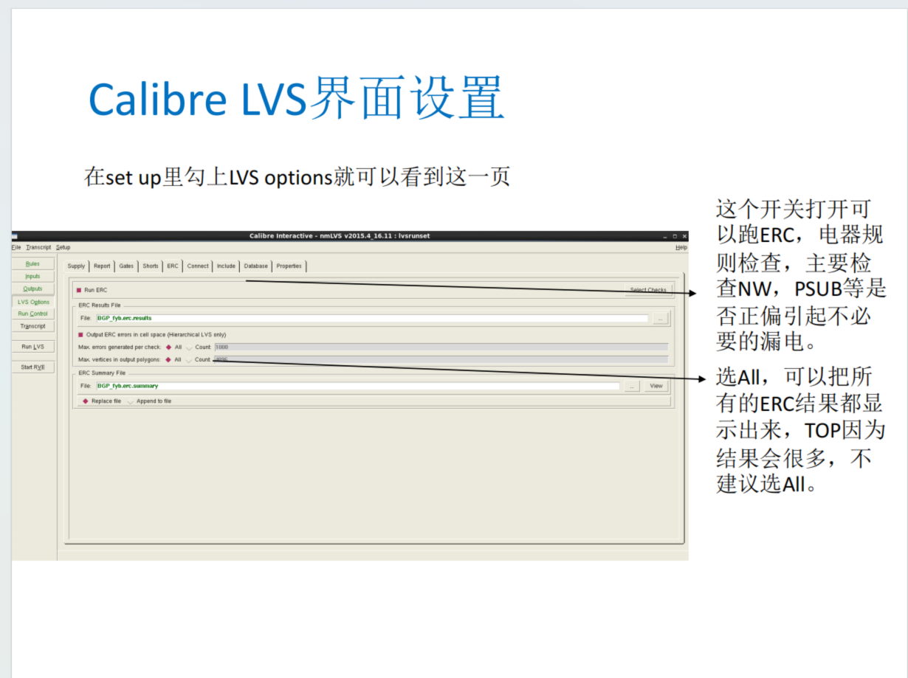Select the LVS Options sidebar button
This screenshot has width=908, height=678.
pos(33,302)
